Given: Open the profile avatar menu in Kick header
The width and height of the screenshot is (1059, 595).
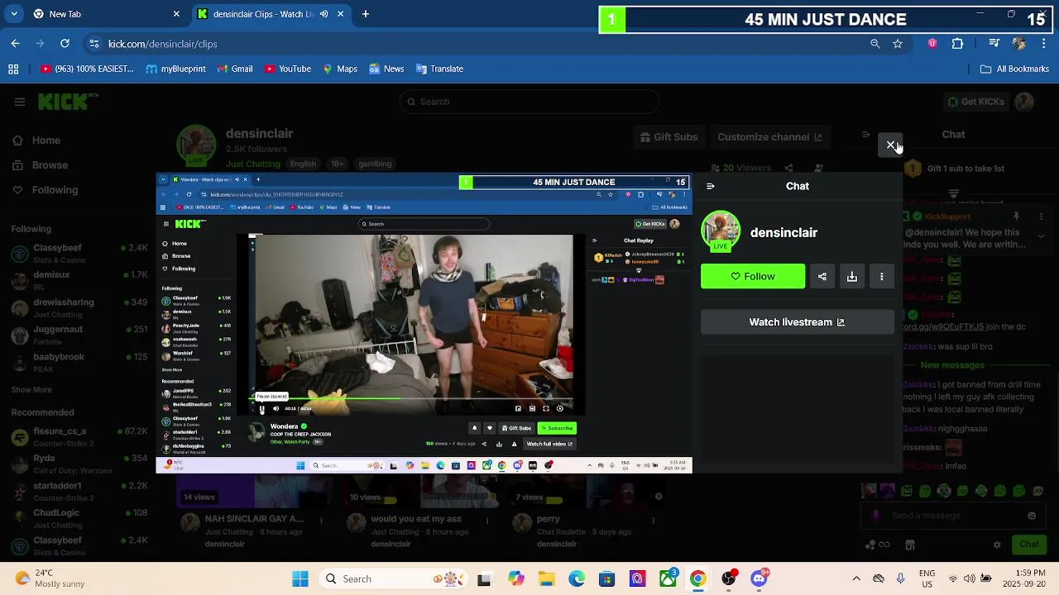Looking at the screenshot, I should 1024,102.
